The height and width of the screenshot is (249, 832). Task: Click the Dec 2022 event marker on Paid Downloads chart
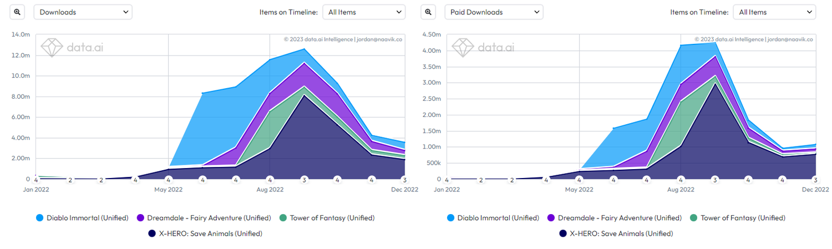pos(815,180)
